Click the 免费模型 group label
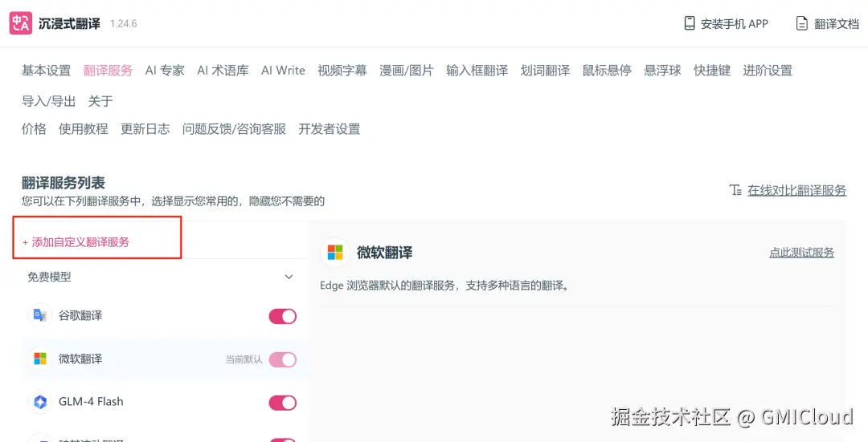Image resolution: width=868 pixels, height=442 pixels. pos(49,277)
